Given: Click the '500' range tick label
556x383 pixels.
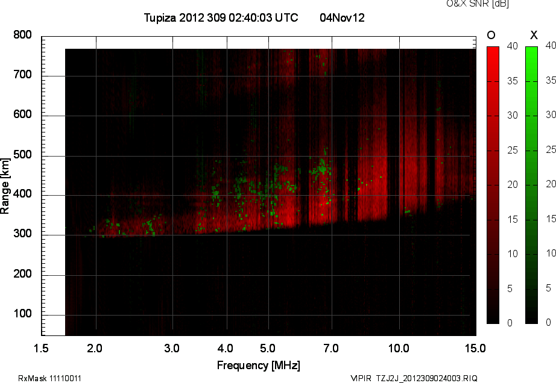Looking at the screenshot, I should pyautogui.click(x=22, y=155).
